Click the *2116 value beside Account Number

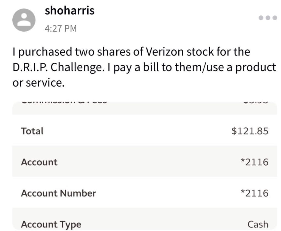pyautogui.click(x=254, y=193)
